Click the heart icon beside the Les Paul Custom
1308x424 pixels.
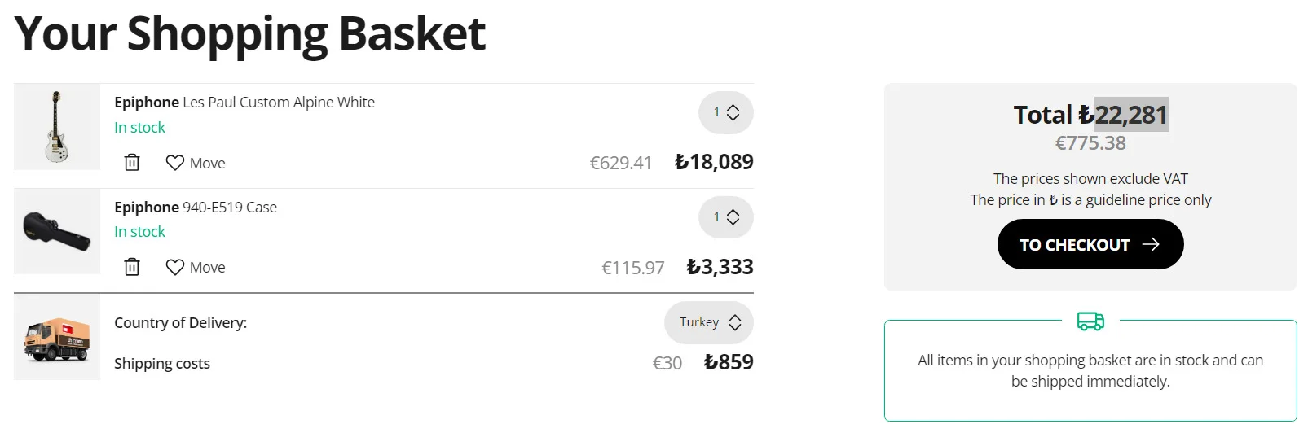(x=174, y=163)
